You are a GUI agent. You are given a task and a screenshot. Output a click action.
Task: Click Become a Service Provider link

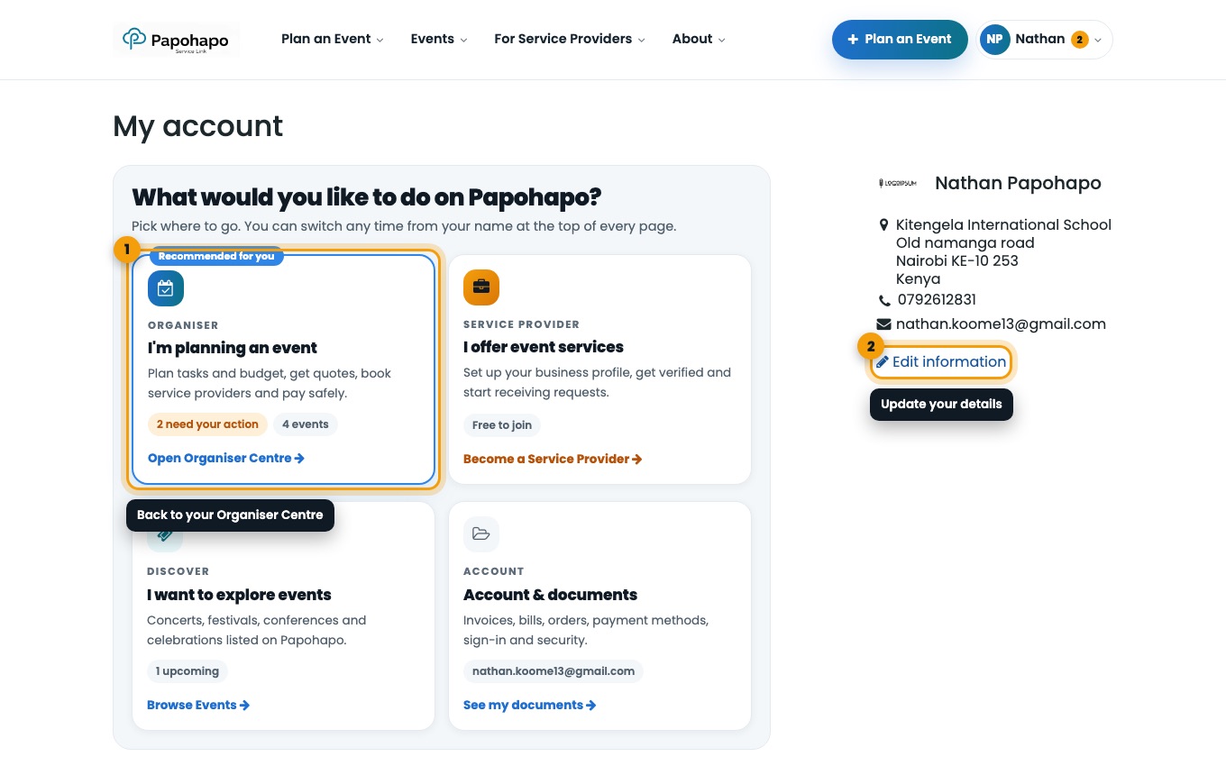[x=553, y=459]
